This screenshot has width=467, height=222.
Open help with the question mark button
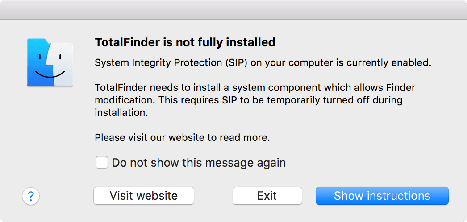tap(31, 196)
